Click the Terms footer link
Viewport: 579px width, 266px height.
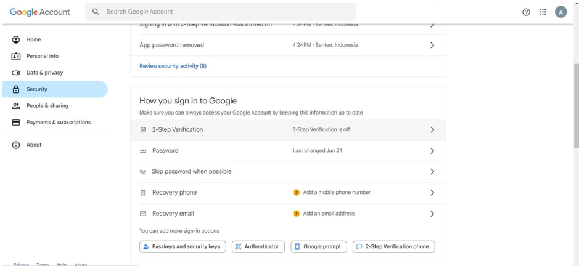click(43, 264)
